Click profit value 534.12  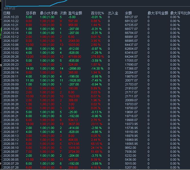(73, 120)
